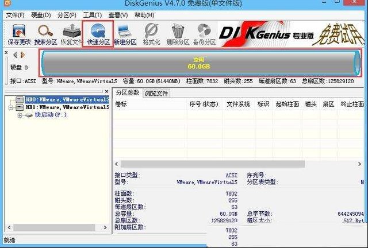This screenshot has width=368, height=248.
Task: Click the 序列号 label
Action: [256, 175]
